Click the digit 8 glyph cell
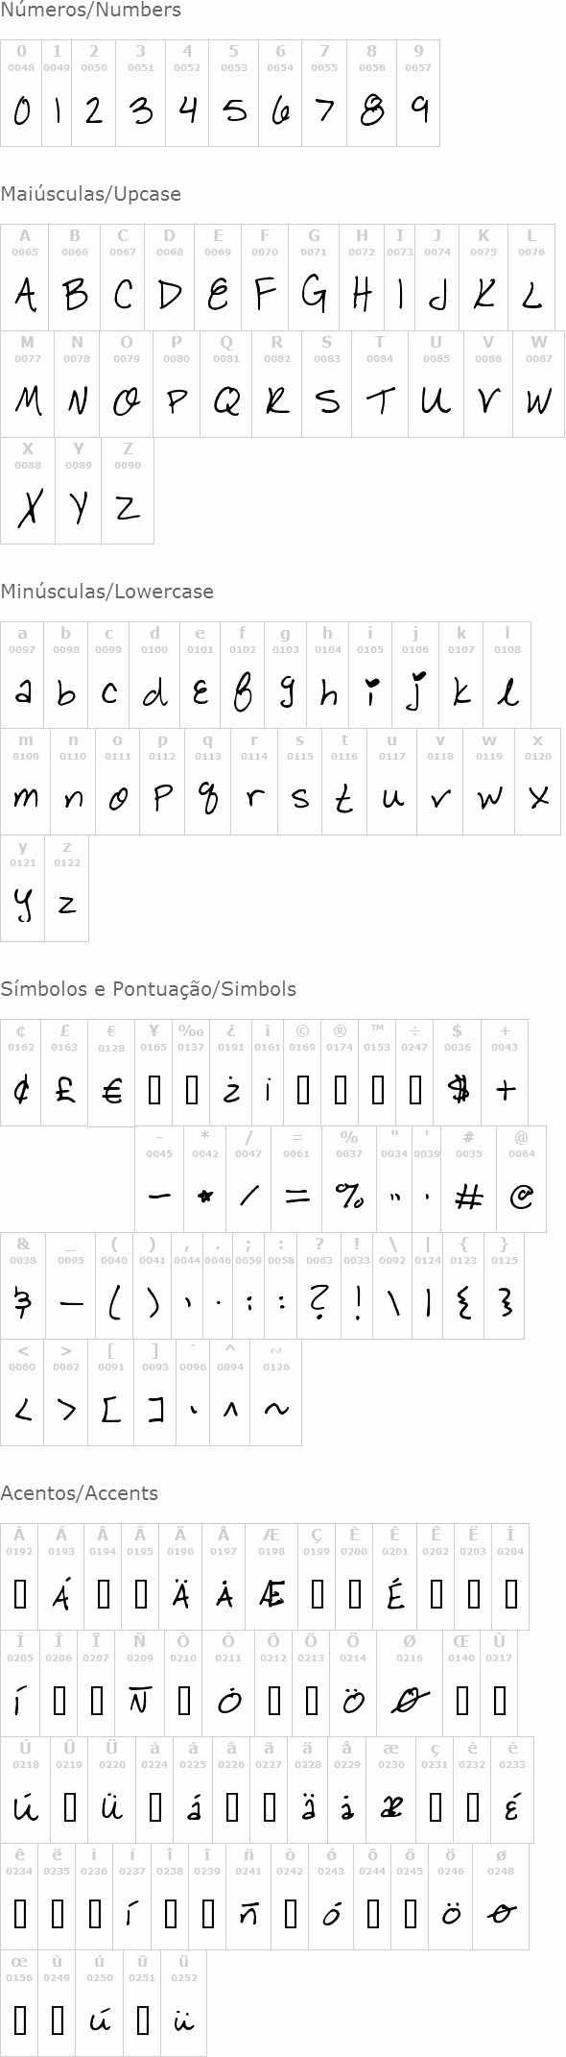The height and width of the screenshot is (2057, 566). tap(371, 93)
